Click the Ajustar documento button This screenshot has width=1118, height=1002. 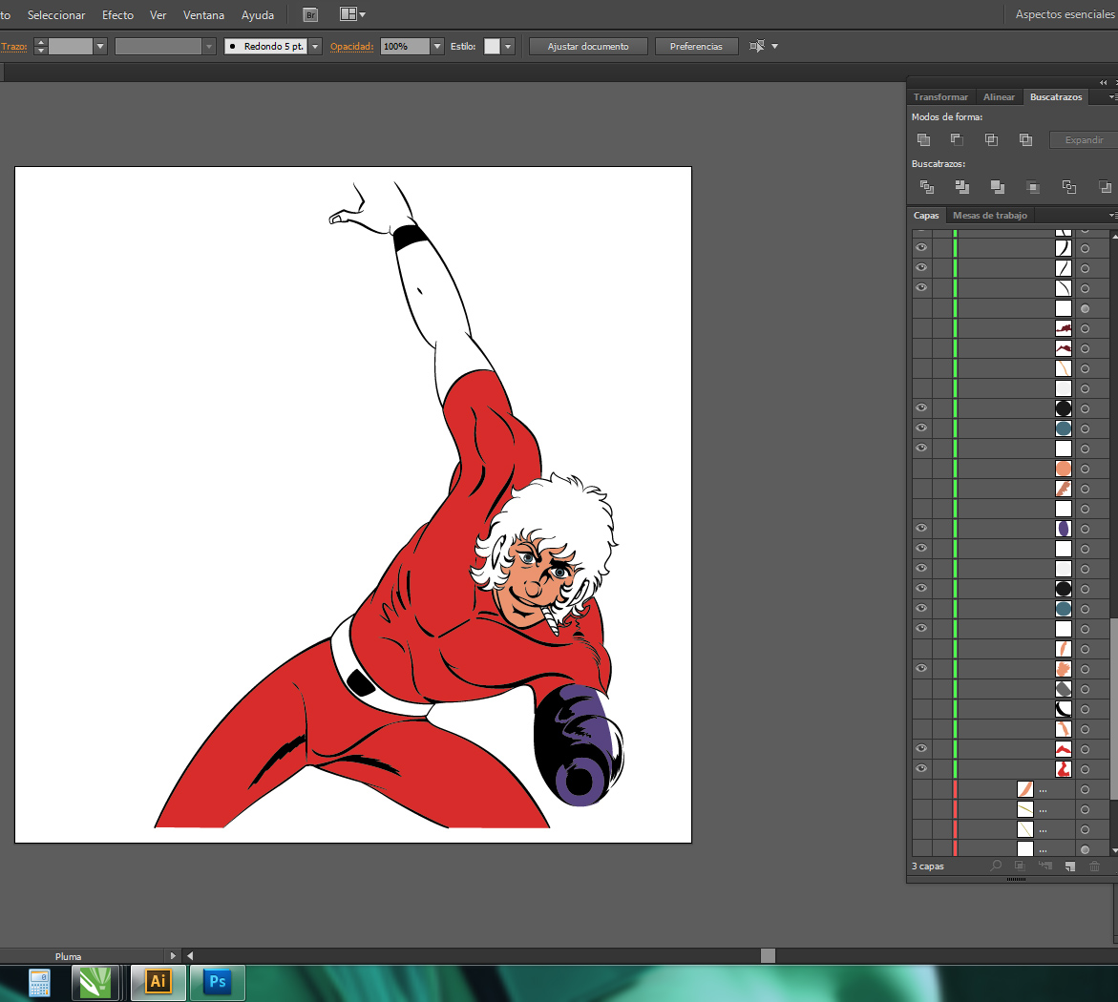pyautogui.click(x=588, y=47)
